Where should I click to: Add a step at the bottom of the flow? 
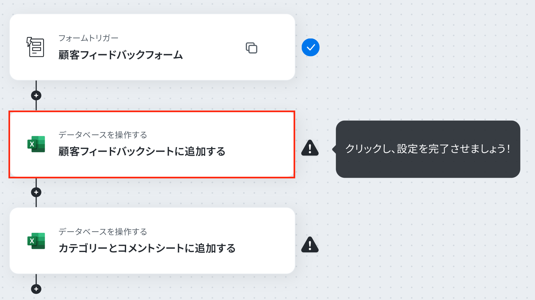tap(36, 289)
